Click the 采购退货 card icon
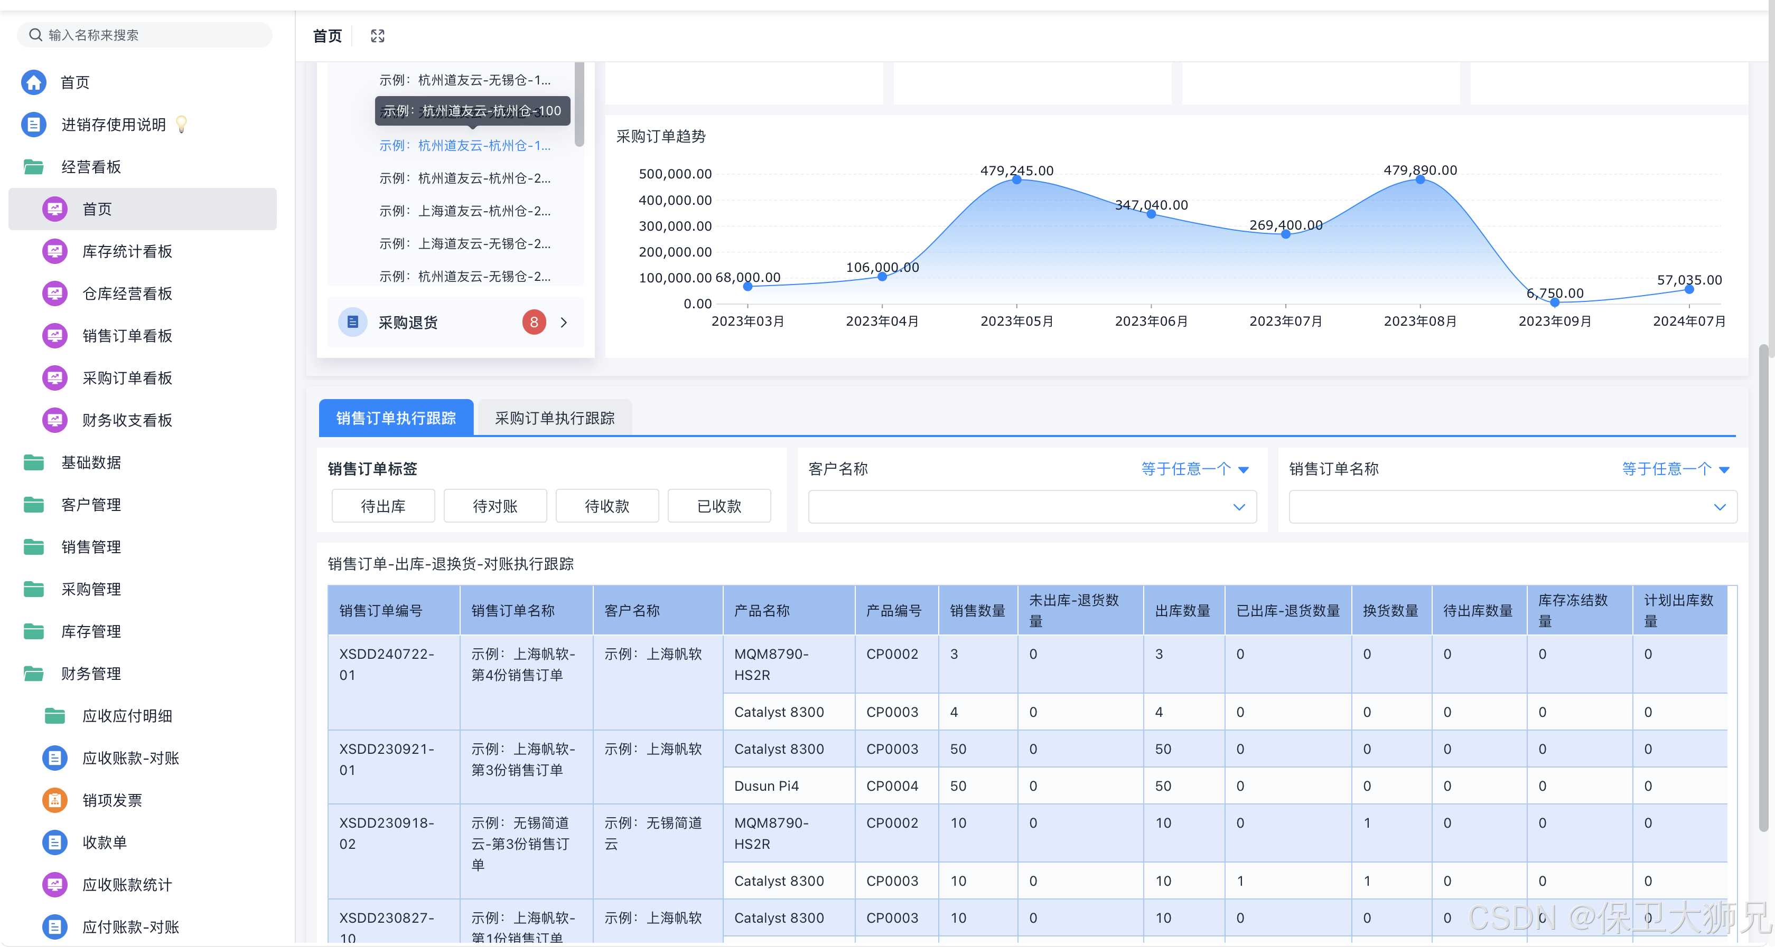 (352, 323)
